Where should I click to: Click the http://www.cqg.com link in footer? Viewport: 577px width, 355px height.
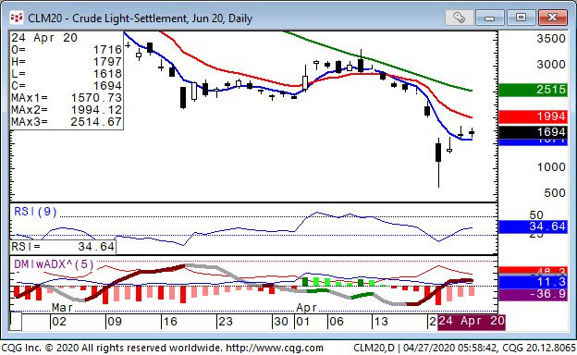pyautogui.click(x=274, y=348)
